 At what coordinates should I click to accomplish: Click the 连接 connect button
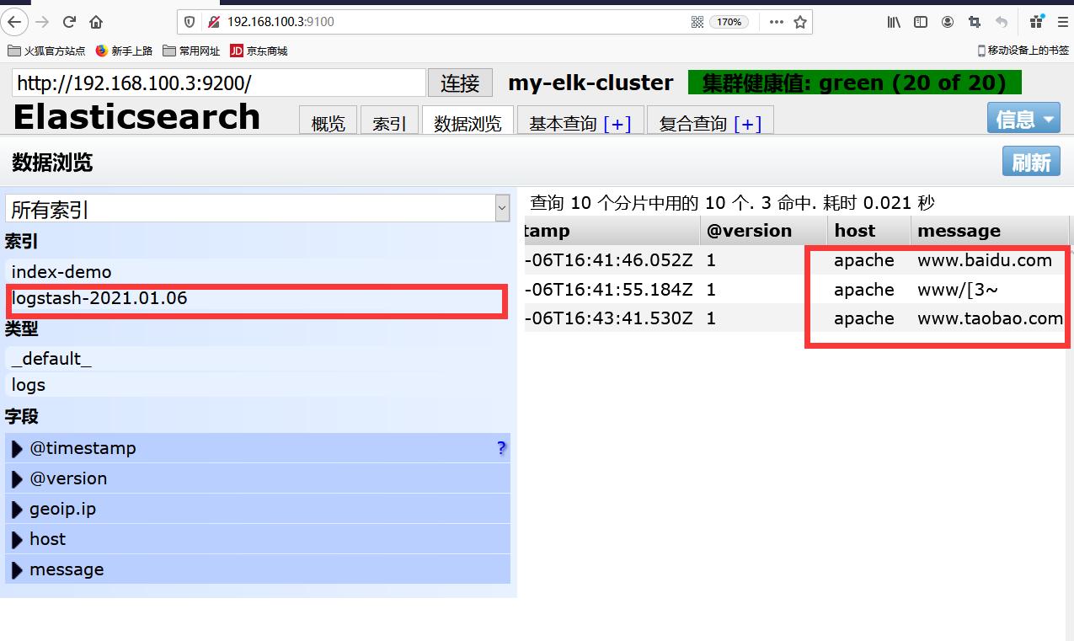[460, 83]
